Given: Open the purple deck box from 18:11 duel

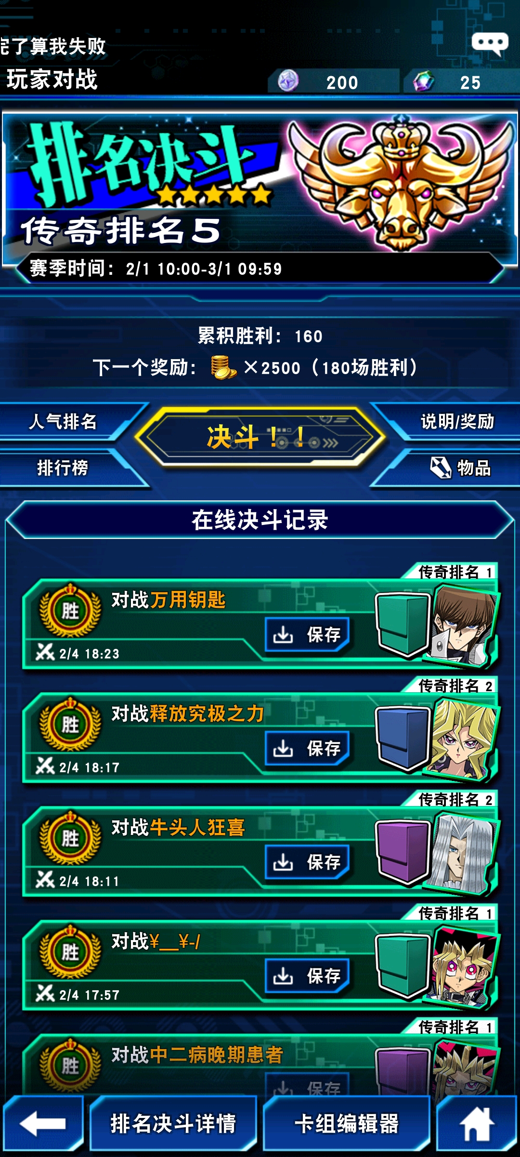Looking at the screenshot, I should (403, 852).
